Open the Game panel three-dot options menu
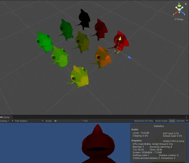This screenshot has width=189, height=163. (x=187, y=117)
